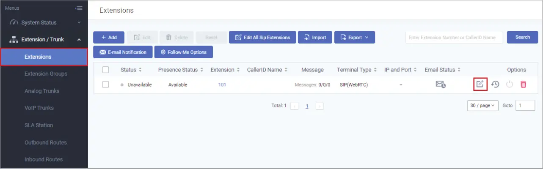
Task: Open the Extensions menu item
Action: [44, 57]
